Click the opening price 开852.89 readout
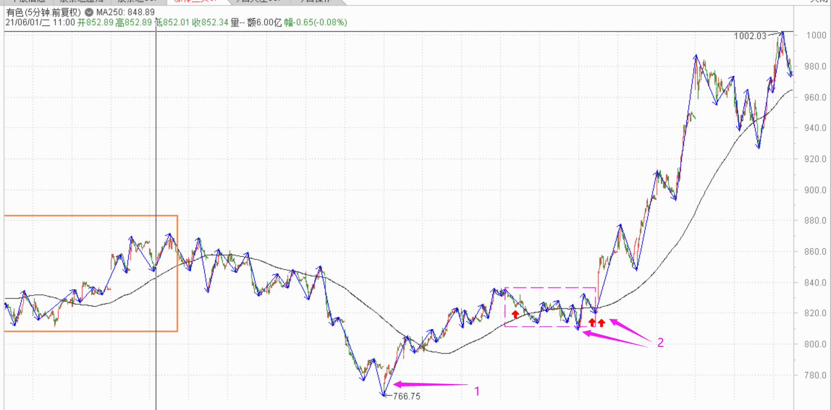 pos(96,23)
